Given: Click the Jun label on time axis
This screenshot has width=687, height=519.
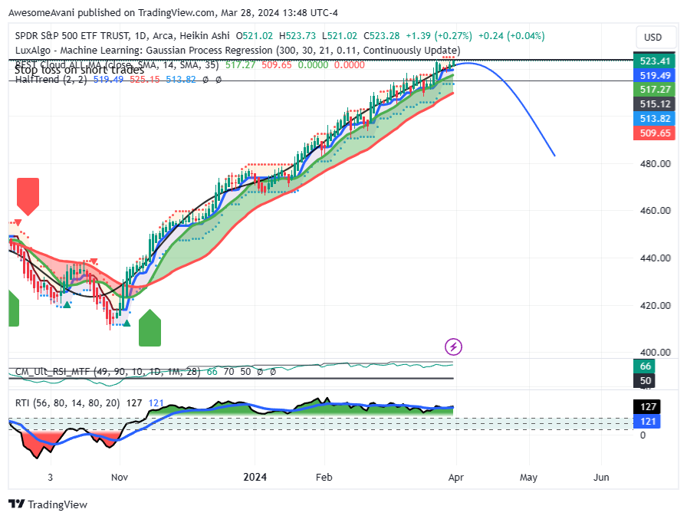Looking at the screenshot, I should [601, 478].
